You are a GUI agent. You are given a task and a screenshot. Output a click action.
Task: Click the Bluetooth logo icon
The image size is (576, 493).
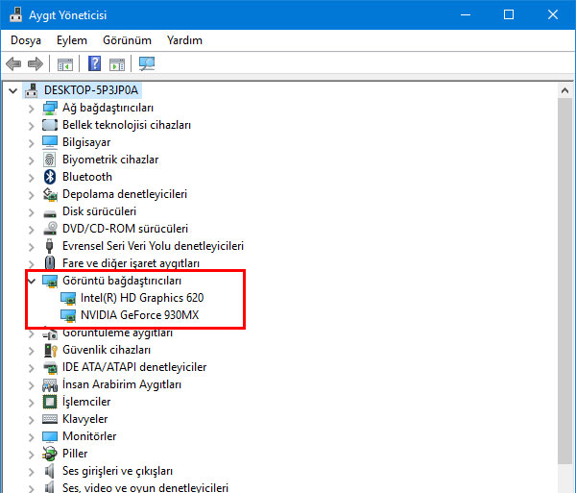tap(50, 177)
